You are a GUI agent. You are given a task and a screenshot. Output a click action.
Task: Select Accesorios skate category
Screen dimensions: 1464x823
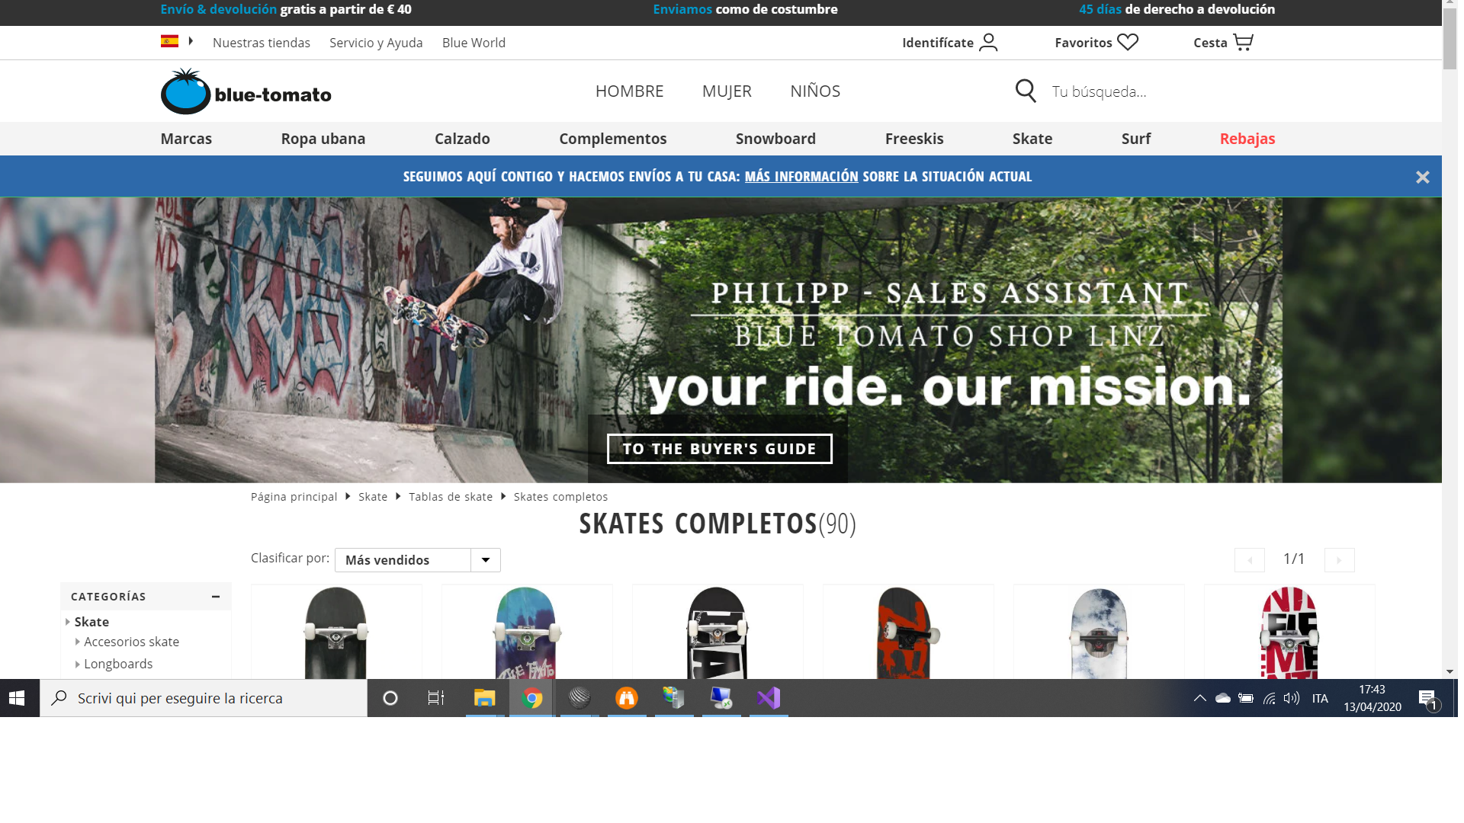pyautogui.click(x=131, y=642)
